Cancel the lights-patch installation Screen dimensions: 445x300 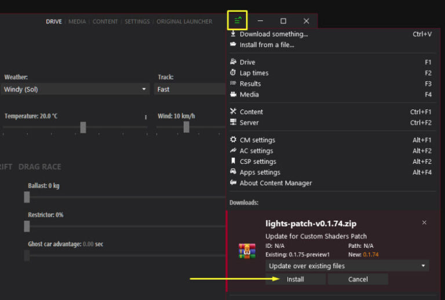click(358, 279)
